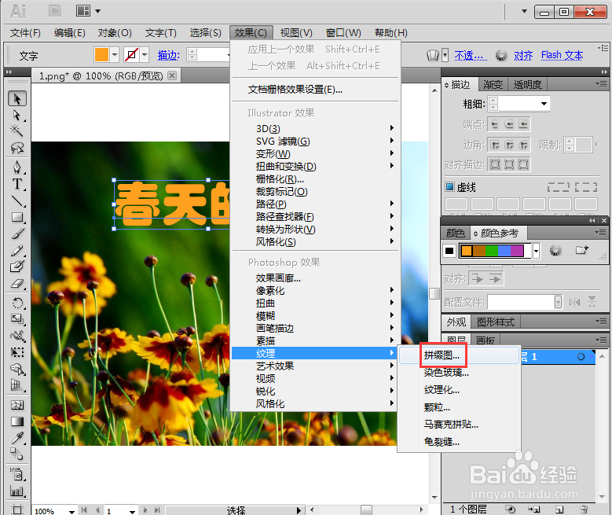
Task: Open the zoom level 100% dropdown
Action: click(71, 511)
